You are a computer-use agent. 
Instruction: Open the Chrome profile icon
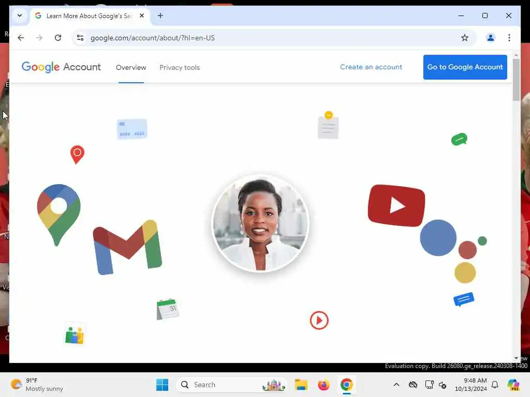[491, 38]
